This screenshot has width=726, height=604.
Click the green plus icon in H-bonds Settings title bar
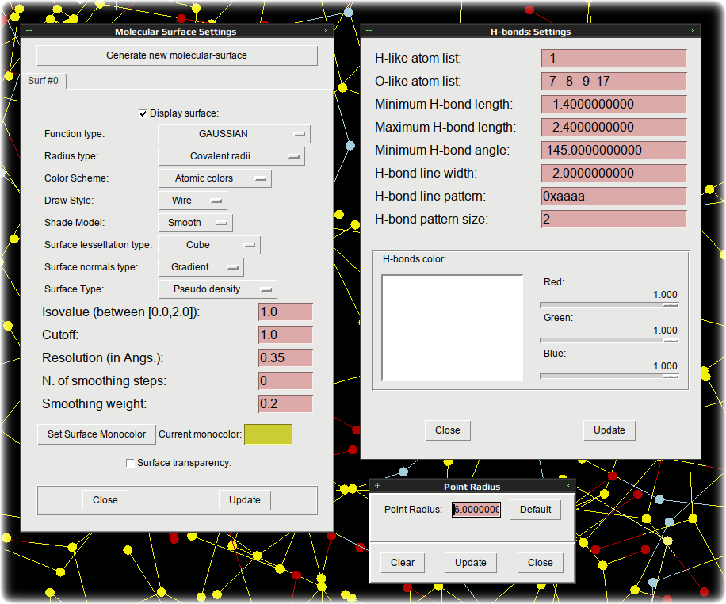(369, 31)
